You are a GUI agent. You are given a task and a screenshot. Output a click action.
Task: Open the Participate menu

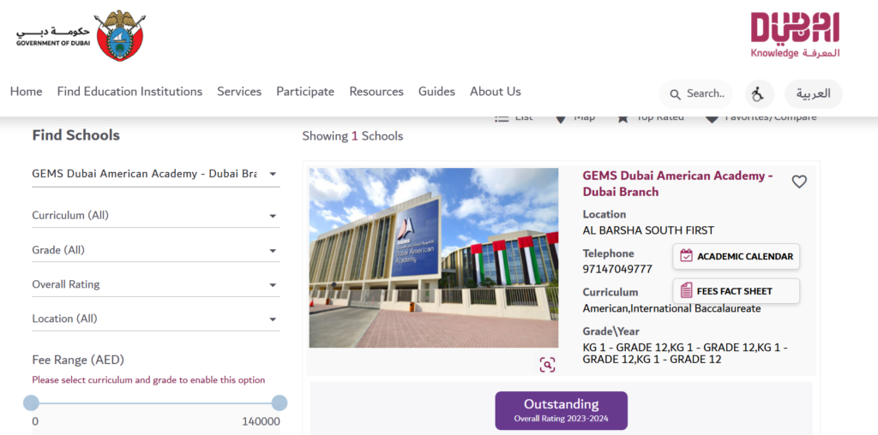coord(305,91)
